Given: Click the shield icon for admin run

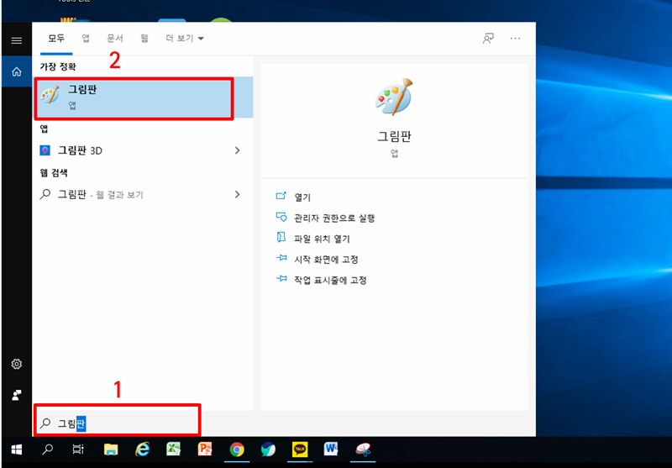Looking at the screenshot, I should coord(281,217).
